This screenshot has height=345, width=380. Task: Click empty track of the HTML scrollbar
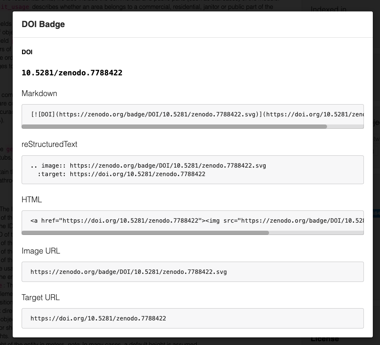[316, 233]
